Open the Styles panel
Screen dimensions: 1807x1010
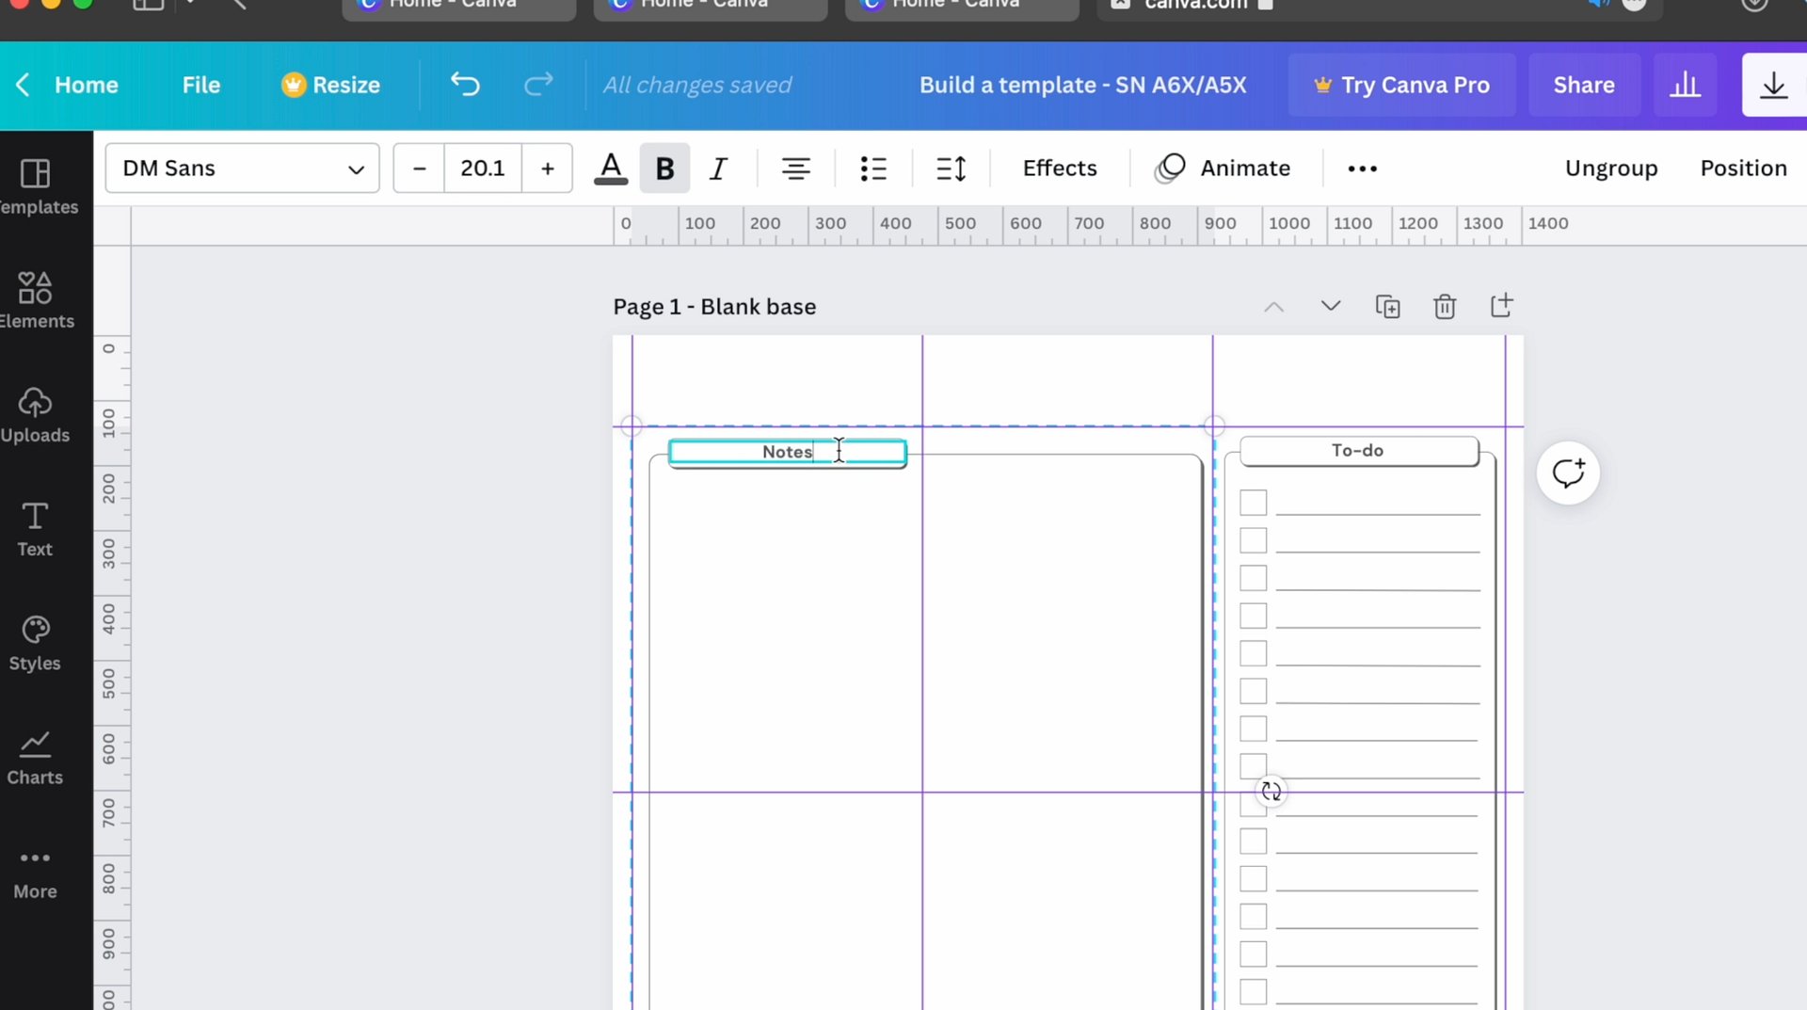tap(35, 641)
